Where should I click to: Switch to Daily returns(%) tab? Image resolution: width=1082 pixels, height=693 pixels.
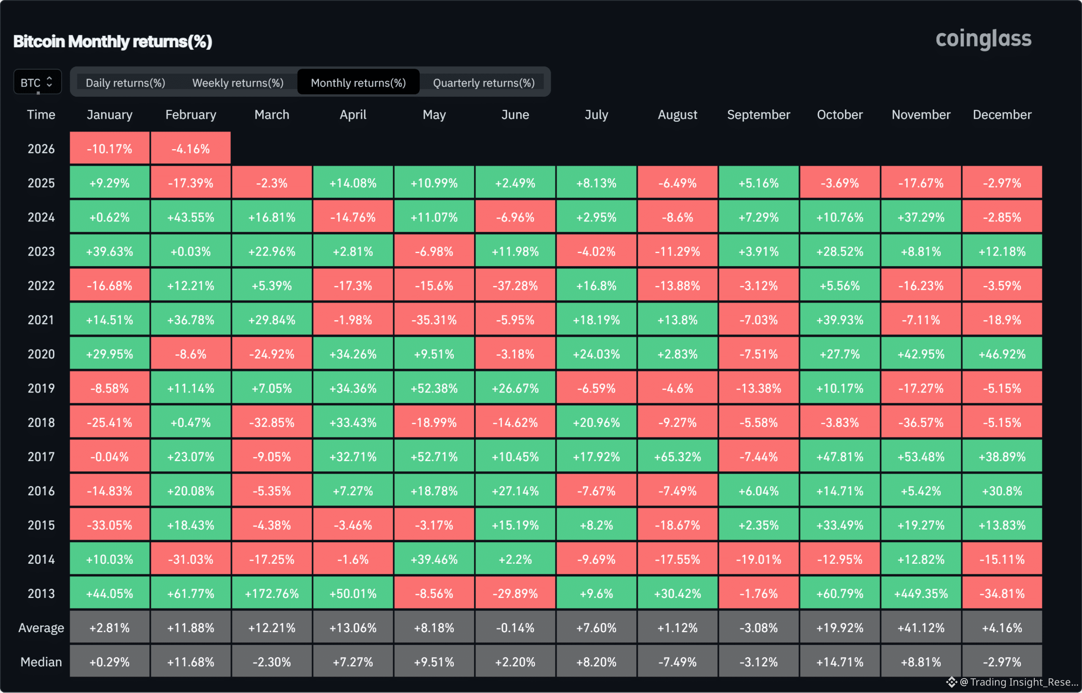tap(125, 83)
